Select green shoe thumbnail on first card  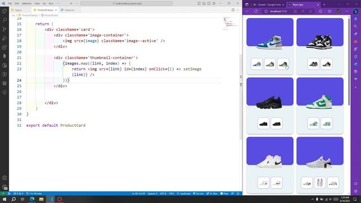click(283, 64)
